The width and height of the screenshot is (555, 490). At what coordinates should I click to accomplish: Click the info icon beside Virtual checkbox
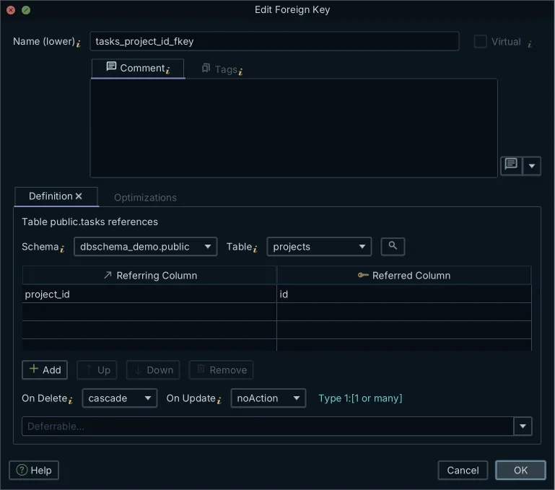(530, 44)
